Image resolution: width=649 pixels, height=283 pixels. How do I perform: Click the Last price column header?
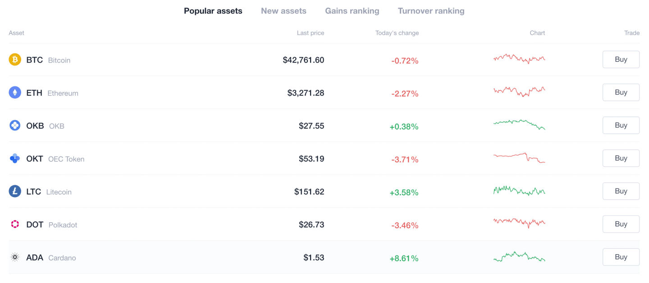(311, 33)
